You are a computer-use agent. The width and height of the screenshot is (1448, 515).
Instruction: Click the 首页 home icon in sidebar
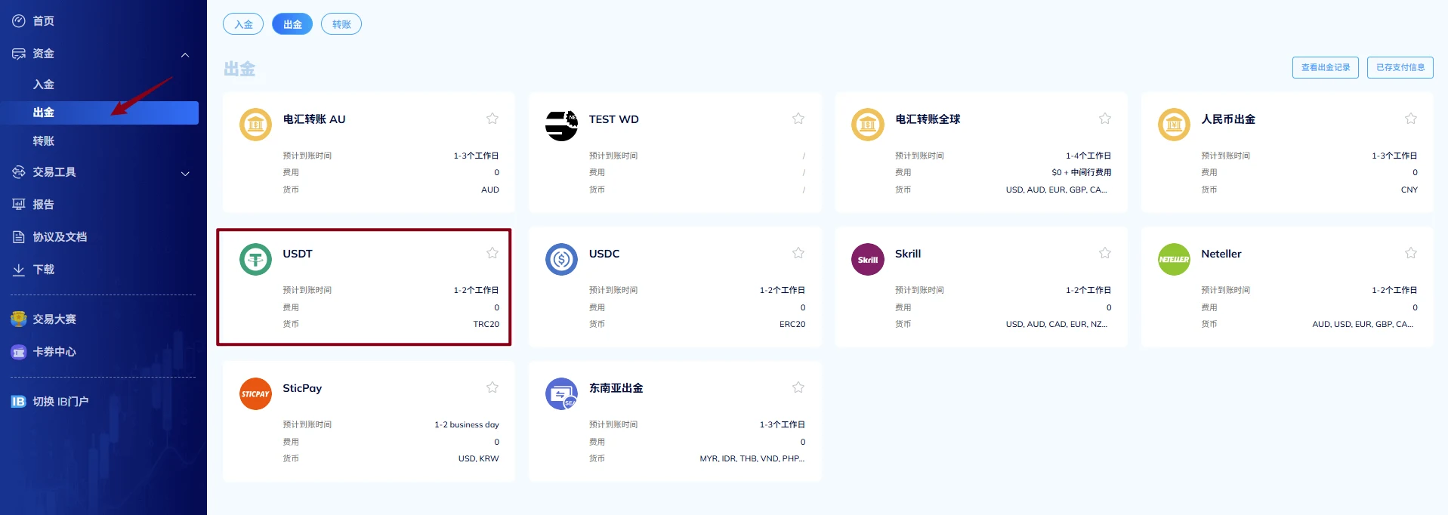pos(19,21)
